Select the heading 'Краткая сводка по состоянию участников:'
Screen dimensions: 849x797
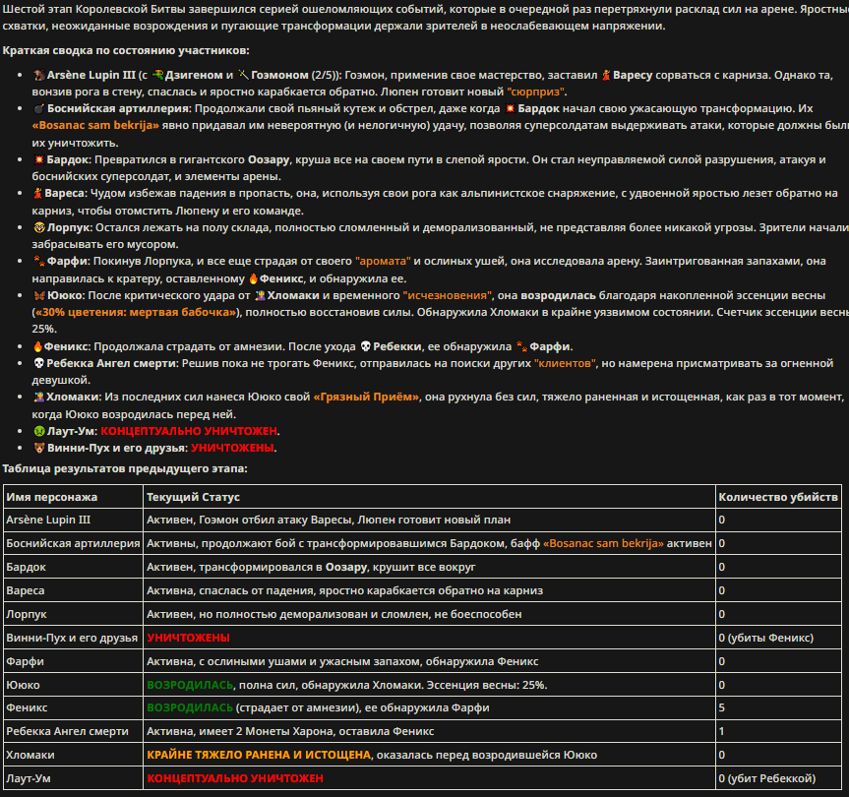[126, 50]
